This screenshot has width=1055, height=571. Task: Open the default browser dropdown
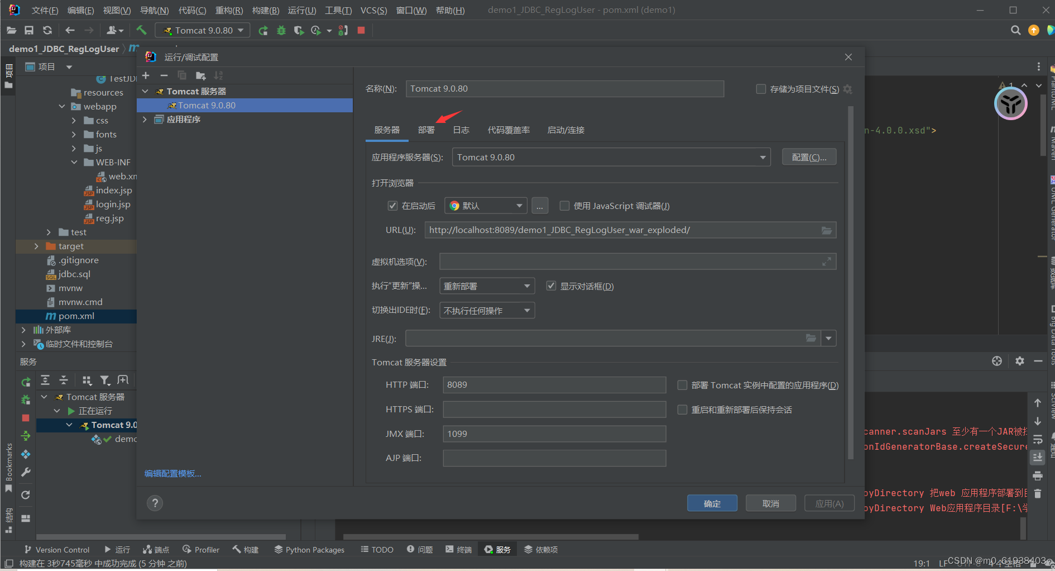click(x=486, y=206)
